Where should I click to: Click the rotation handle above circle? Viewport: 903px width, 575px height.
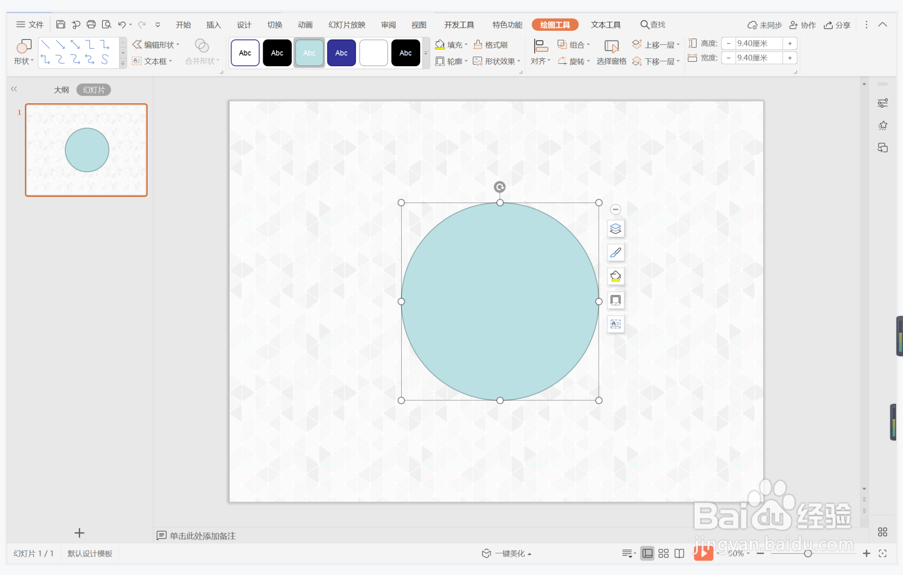pos(500,187)
